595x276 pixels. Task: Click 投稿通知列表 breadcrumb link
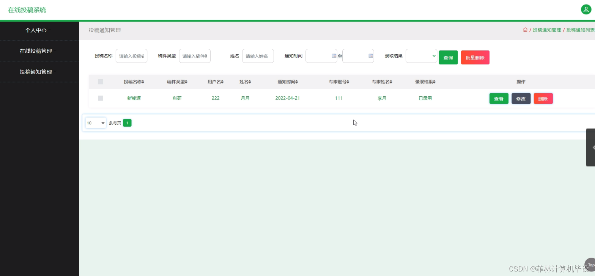click(581, 30)
